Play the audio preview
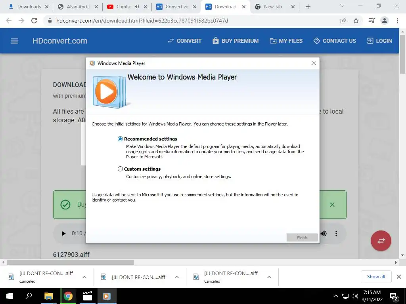 (x=63, y=234)
